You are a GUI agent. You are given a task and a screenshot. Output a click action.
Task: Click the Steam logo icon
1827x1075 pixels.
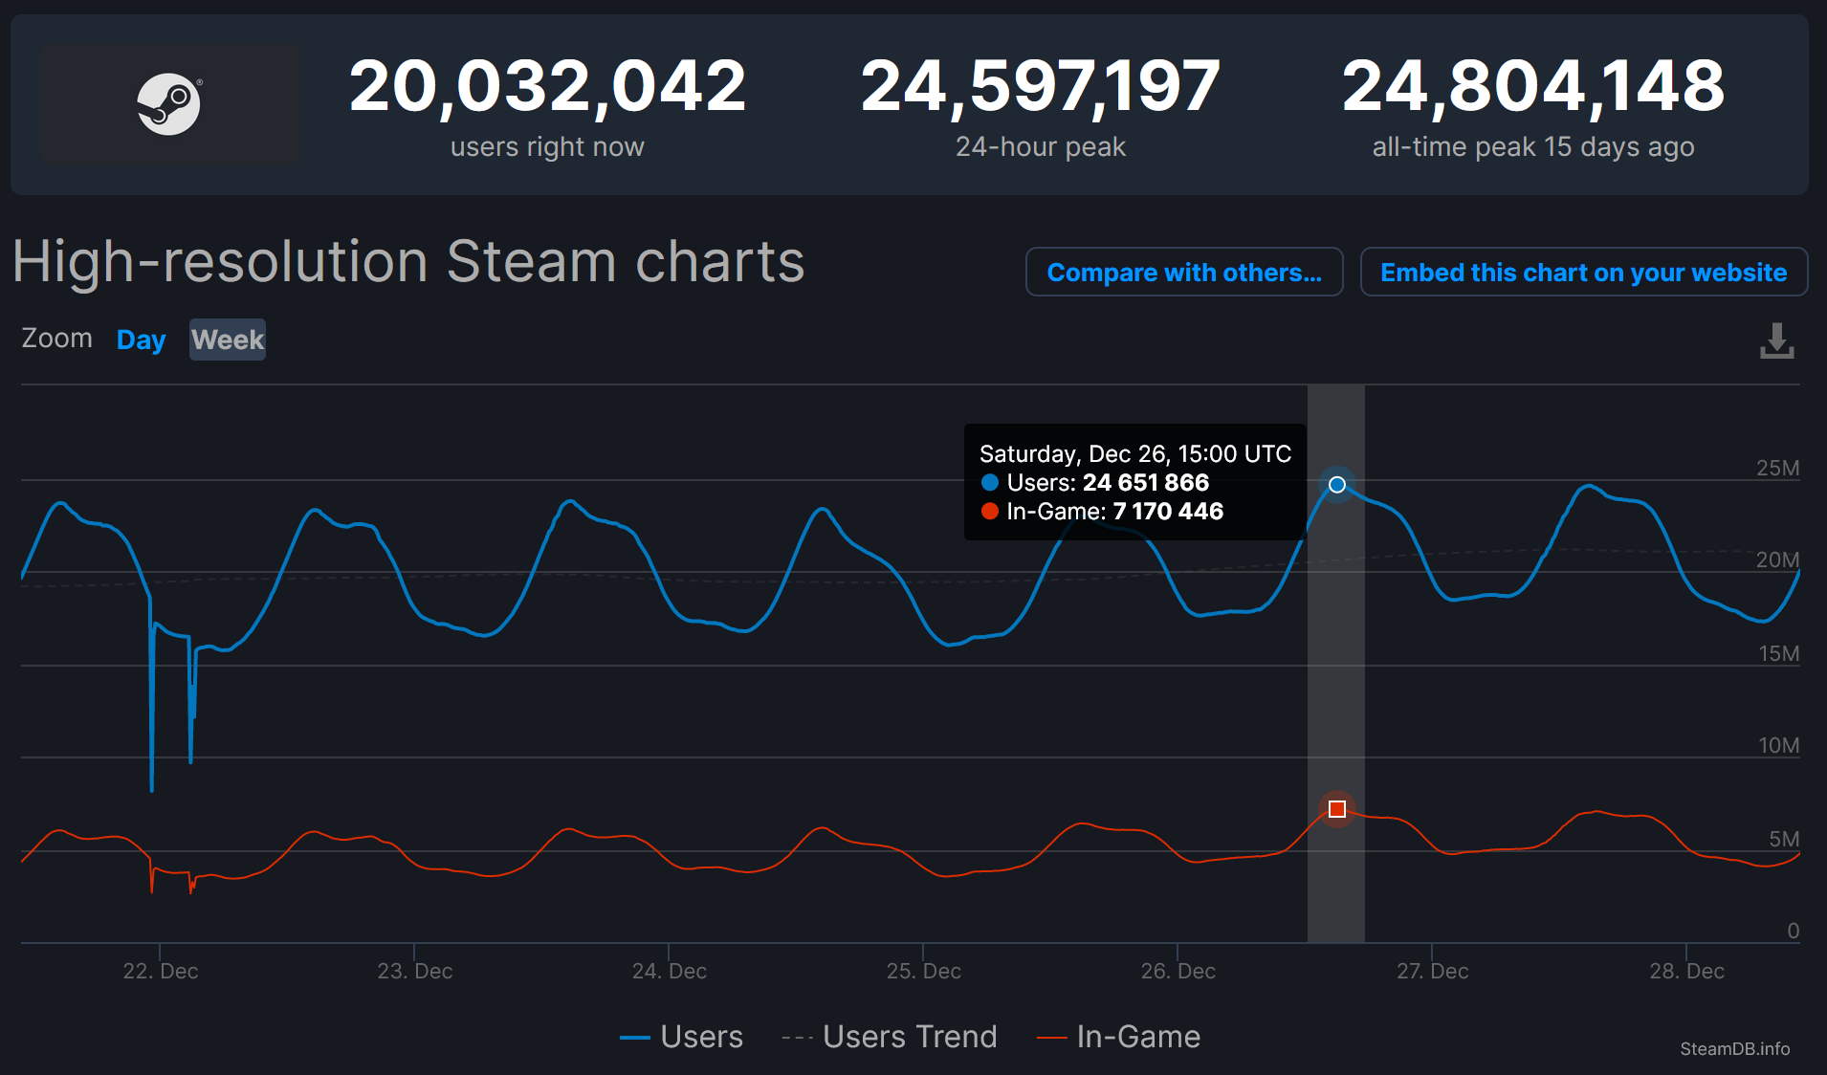(168, 103)
